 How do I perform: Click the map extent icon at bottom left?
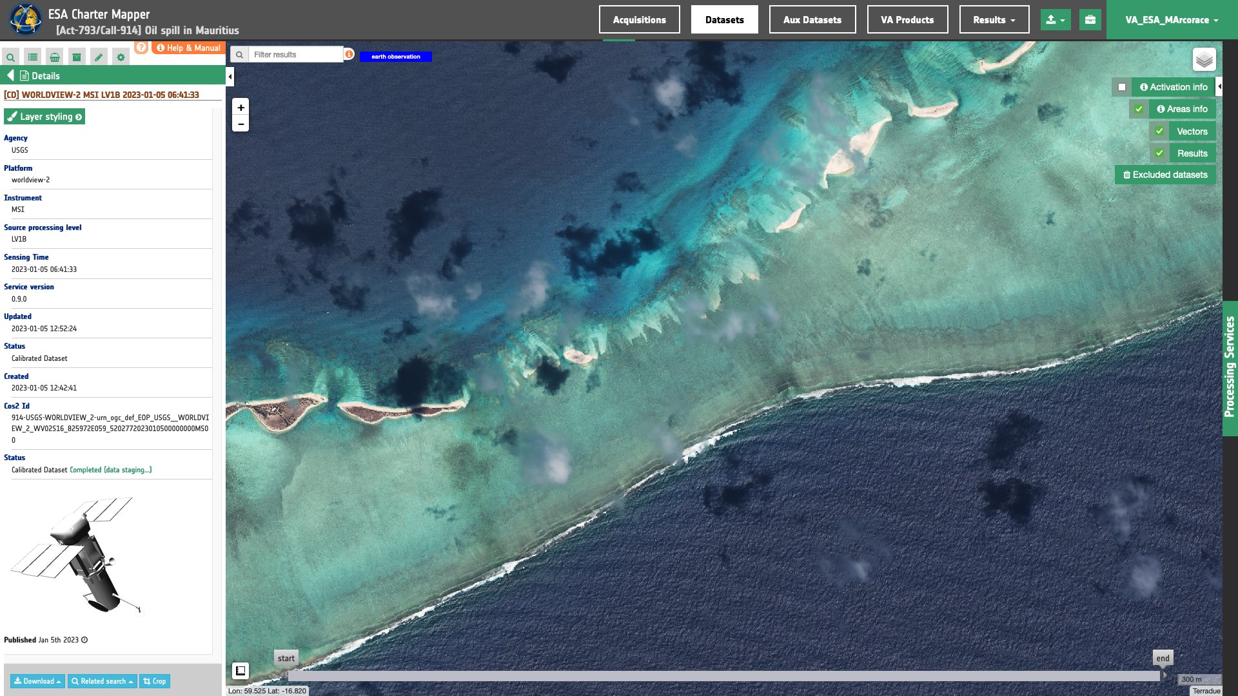coord(241,671)
